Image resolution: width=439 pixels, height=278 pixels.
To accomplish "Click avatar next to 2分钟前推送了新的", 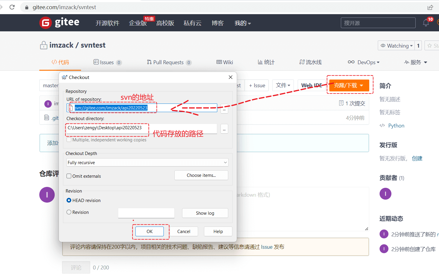I will coord(384,234).
